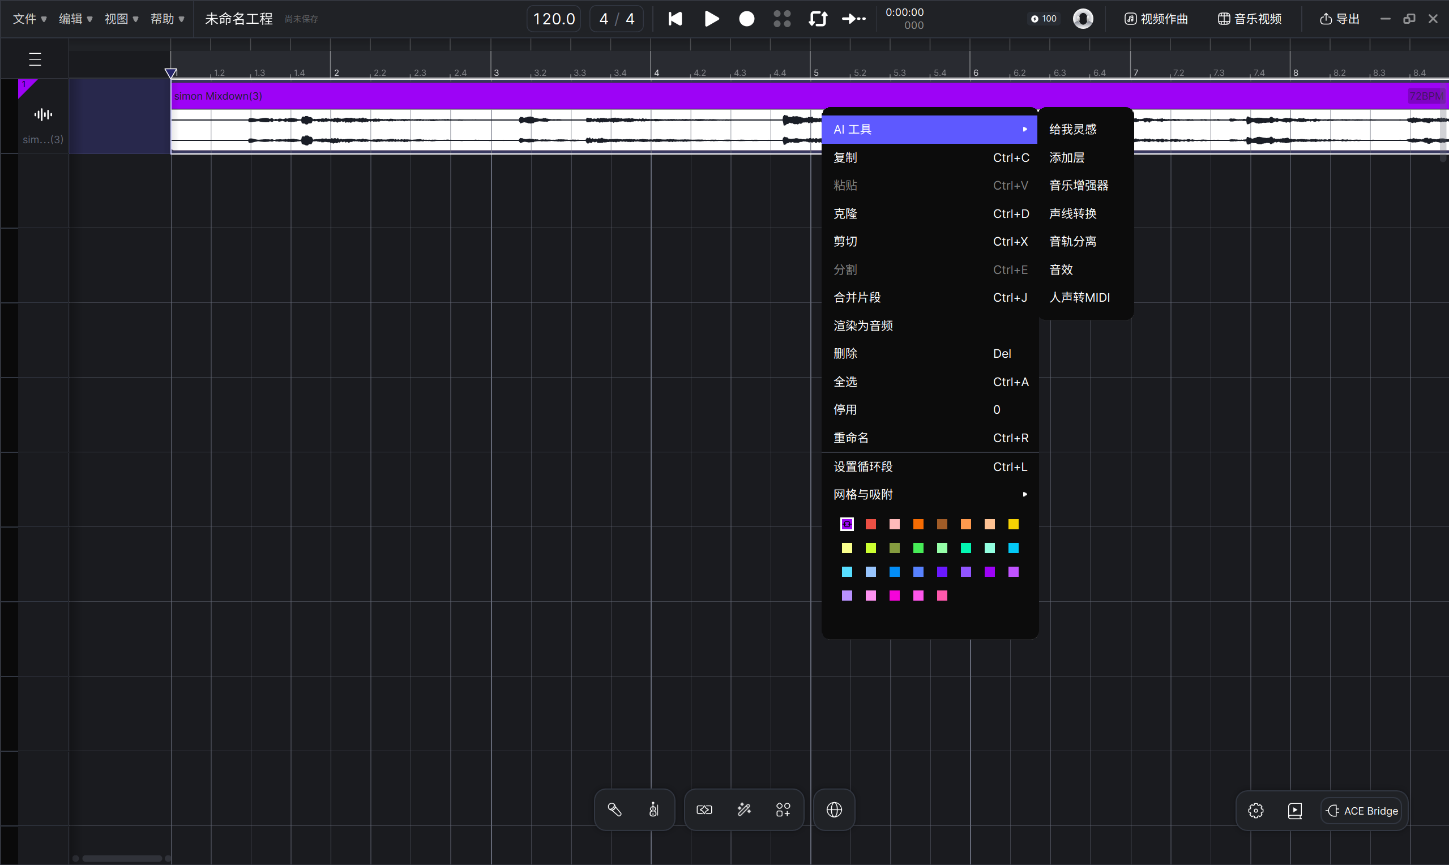Click the tempo field showing 120.0
The width and height of the screenshot is (1449, 865).
554,19
